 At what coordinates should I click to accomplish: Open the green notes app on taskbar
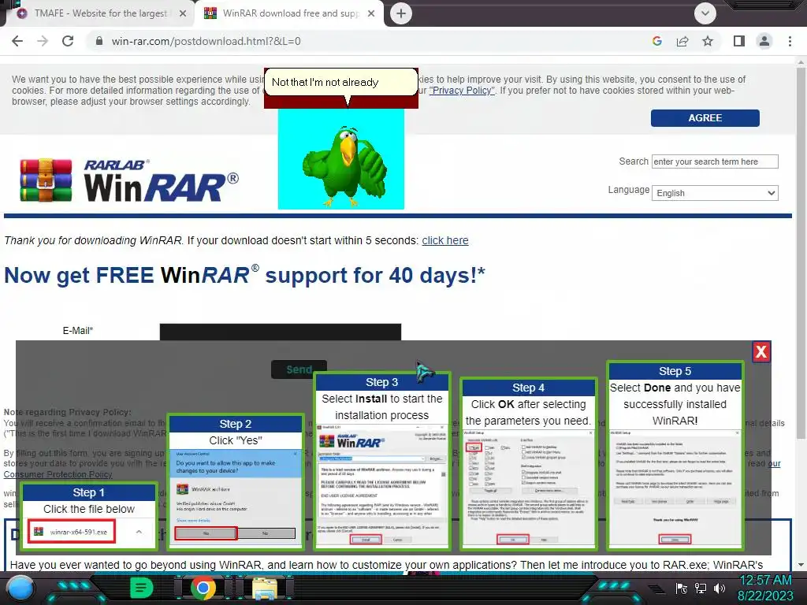click(x=142, y=588)
